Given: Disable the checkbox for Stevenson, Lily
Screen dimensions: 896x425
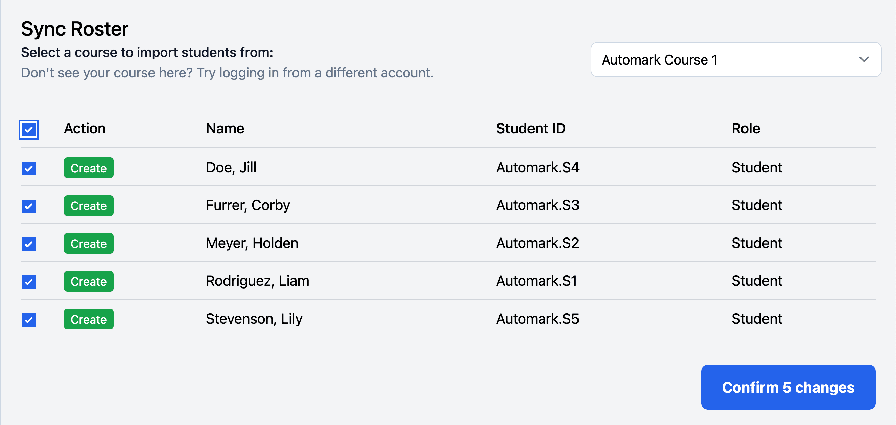Looking at the screenshot, I should (30, 319).
